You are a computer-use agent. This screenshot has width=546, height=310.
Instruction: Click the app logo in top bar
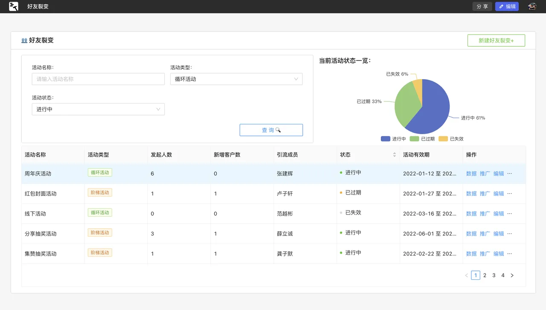(14, 6)
